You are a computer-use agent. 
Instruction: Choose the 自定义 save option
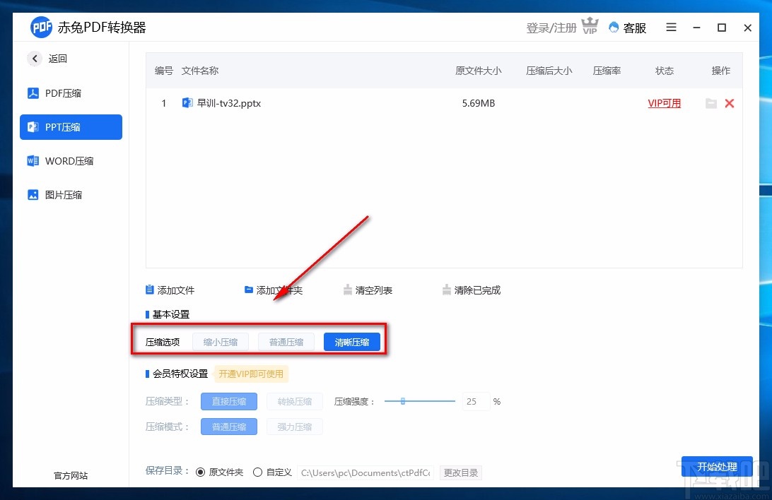[x=257, y=472]
